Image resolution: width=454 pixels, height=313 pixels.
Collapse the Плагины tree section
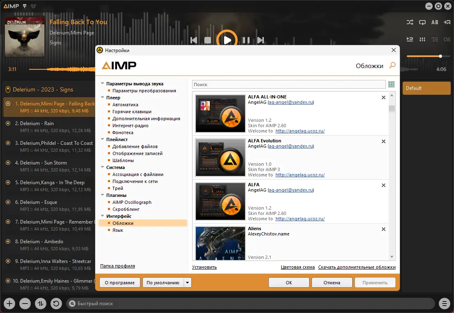click(x=102, y=195)
